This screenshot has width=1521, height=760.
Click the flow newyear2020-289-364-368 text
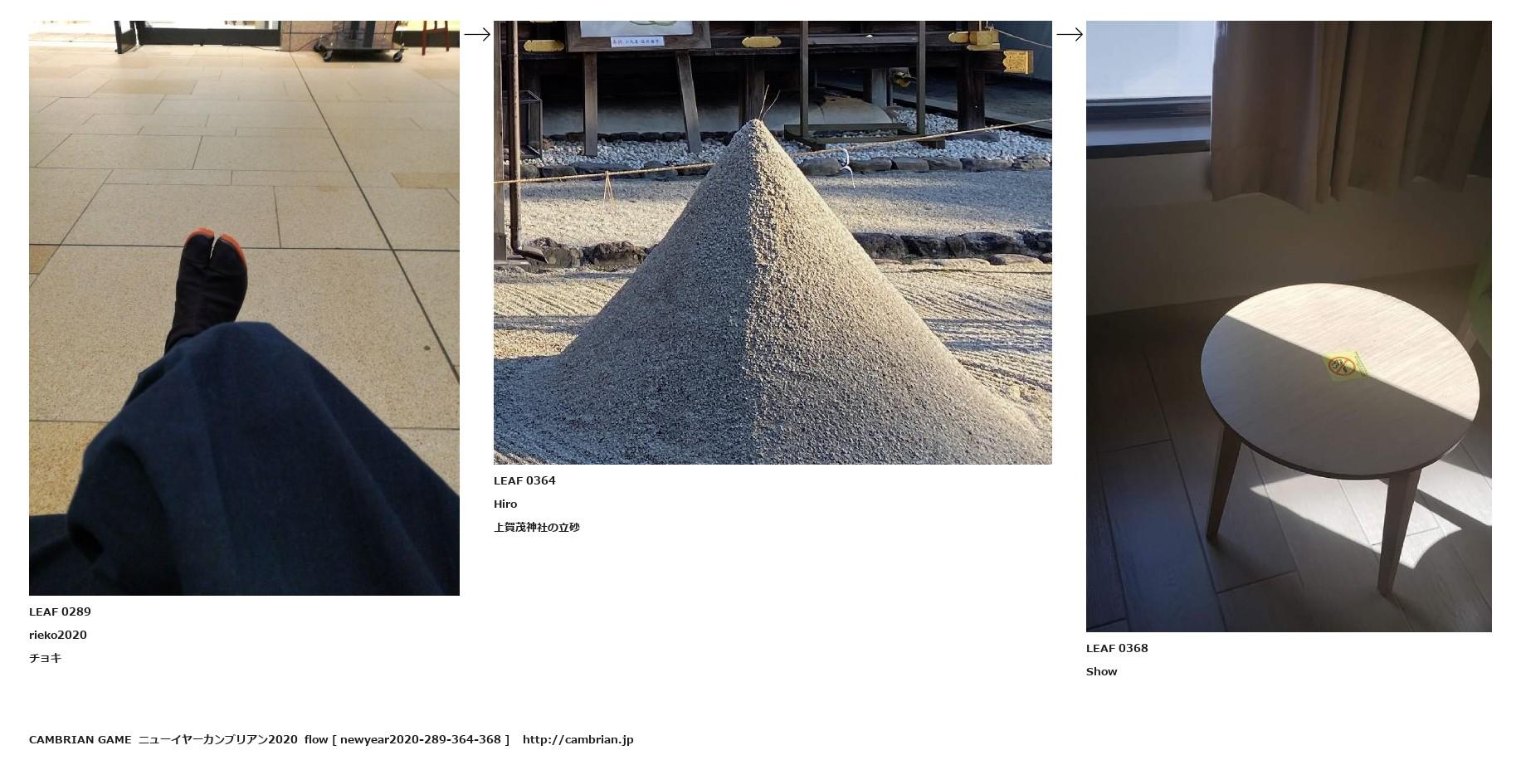[407, 739]
